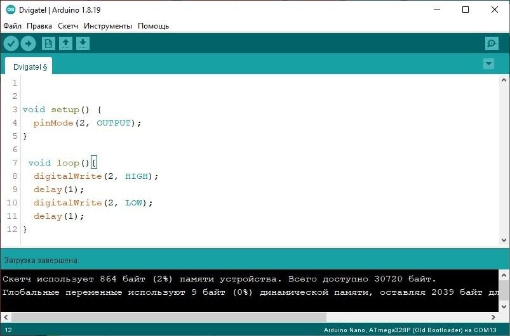Screen dimensions: 510x336
Task: Click on 'pinMode' in line 4
Action: click(x=53, y=123)
